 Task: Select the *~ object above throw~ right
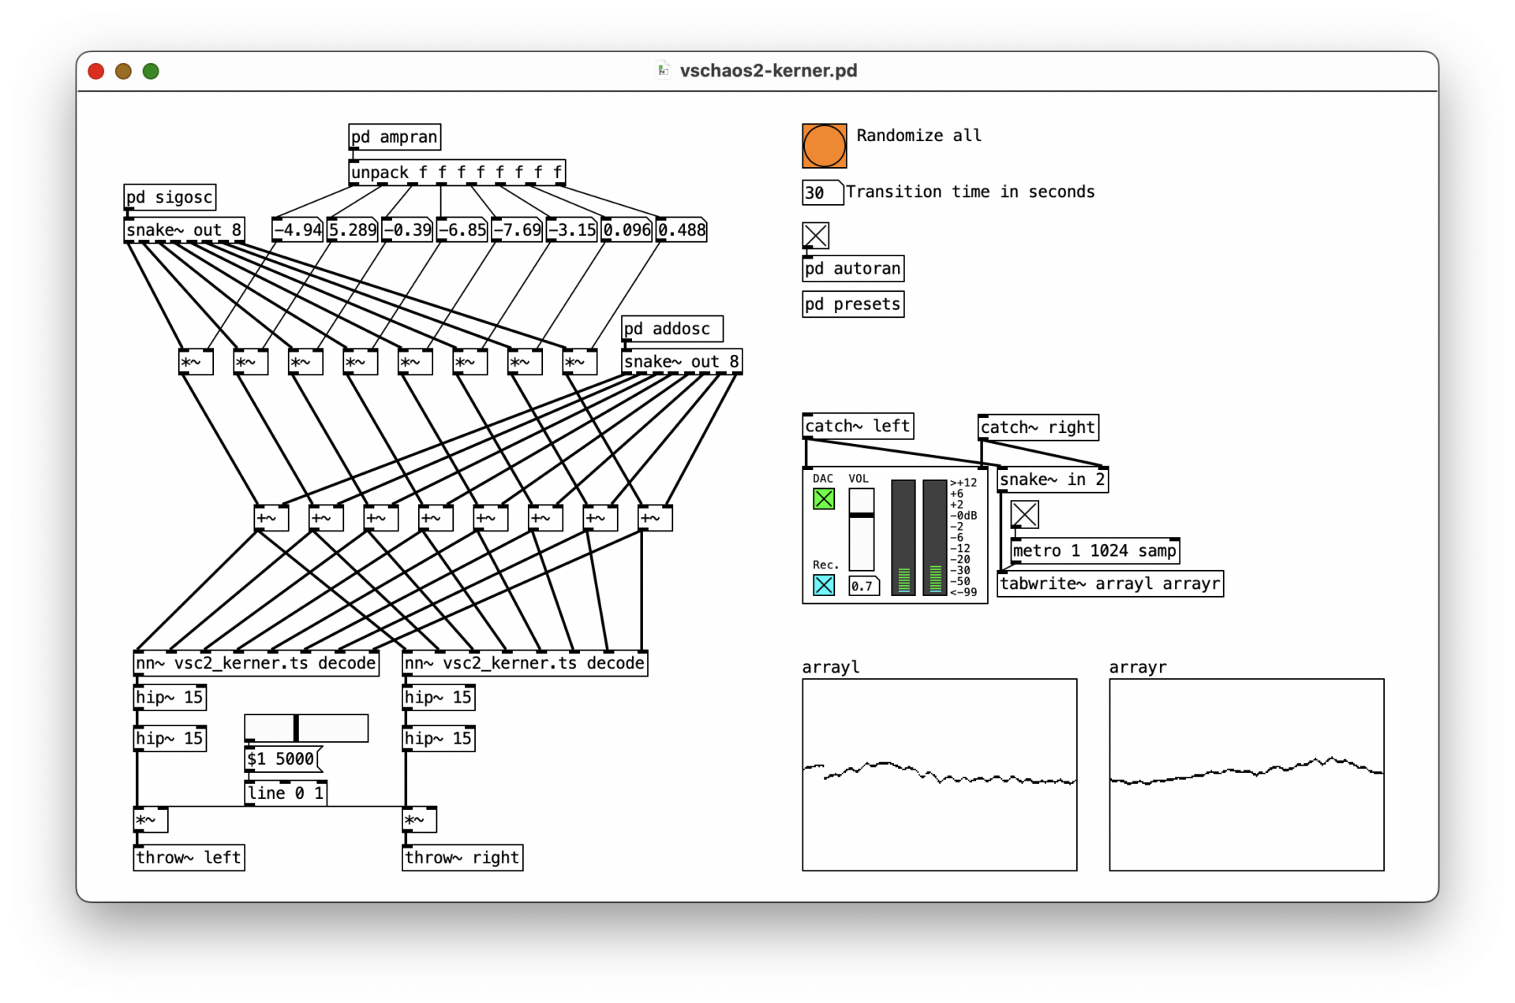(x=420, y=820)
